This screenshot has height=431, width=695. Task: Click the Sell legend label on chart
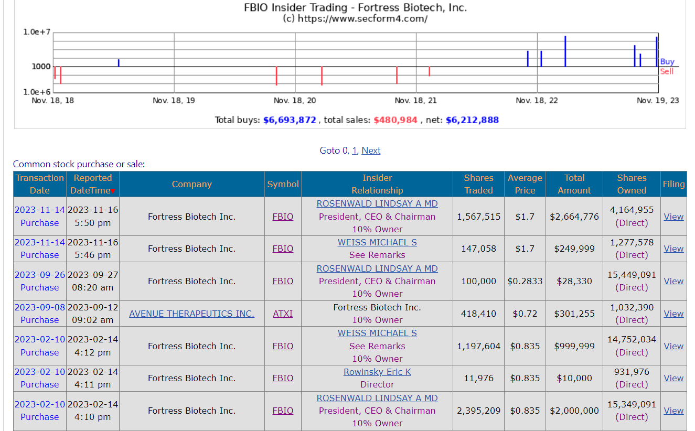click(667, 71)
